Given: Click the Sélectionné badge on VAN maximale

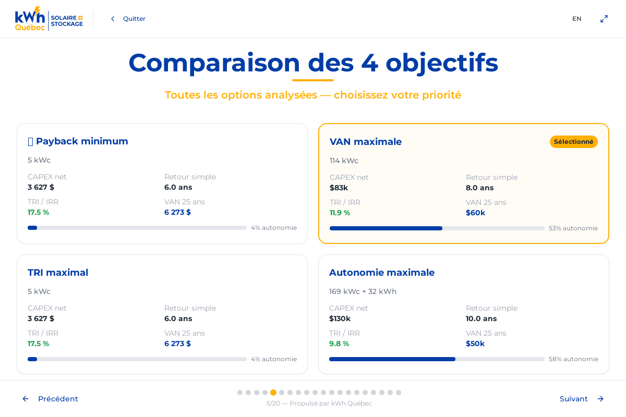Looking at the screenshot, I should 574,142.
